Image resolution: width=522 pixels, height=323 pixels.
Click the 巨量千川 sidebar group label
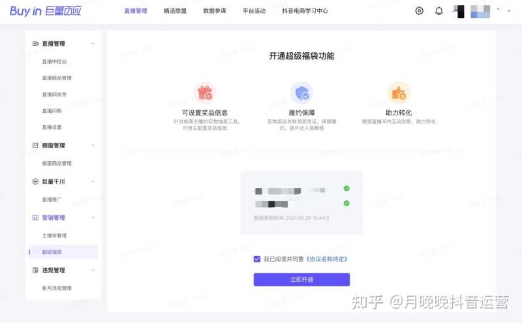click(54, 181)
